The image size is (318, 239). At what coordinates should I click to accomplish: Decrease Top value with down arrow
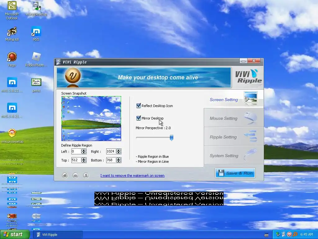tap(84, 162)
